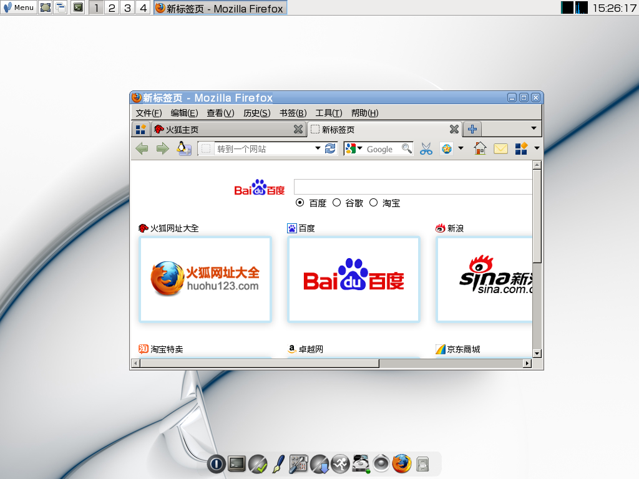The image size is (639, 479).
Task: Click the Baidu search input field
Action: click(413, 187)
